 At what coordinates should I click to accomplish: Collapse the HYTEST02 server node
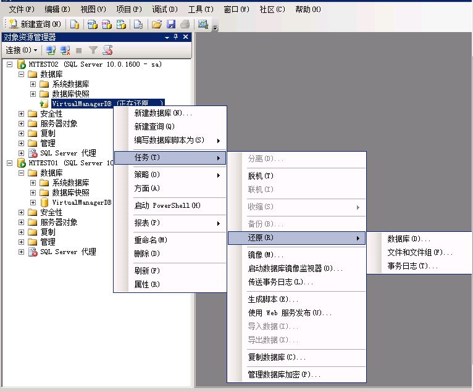coord(10,64)
